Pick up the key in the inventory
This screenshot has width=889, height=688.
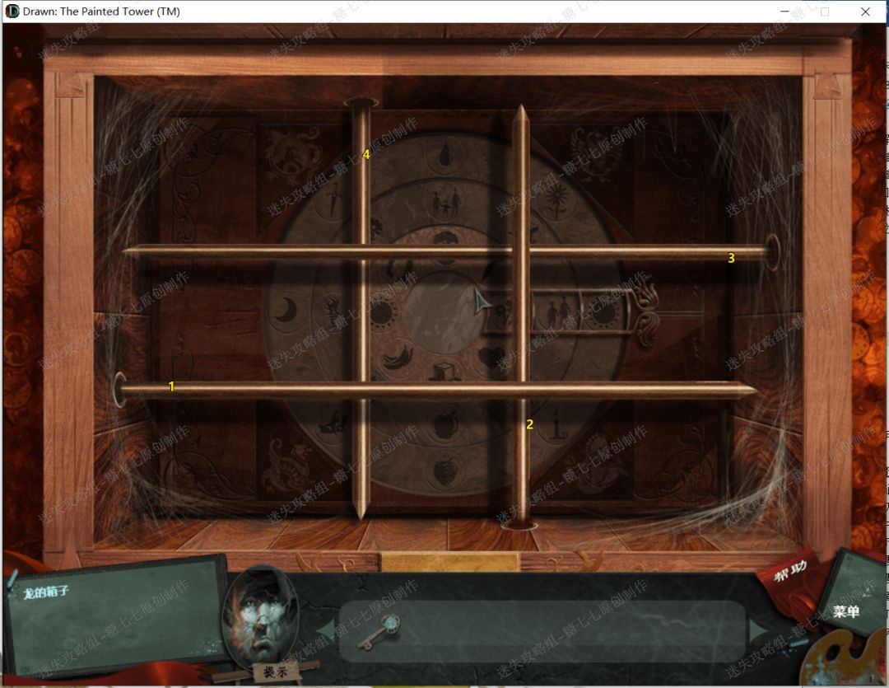380,631
